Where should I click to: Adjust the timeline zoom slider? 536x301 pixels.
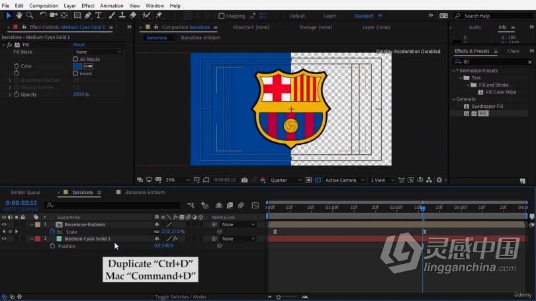tap(279, 297)
